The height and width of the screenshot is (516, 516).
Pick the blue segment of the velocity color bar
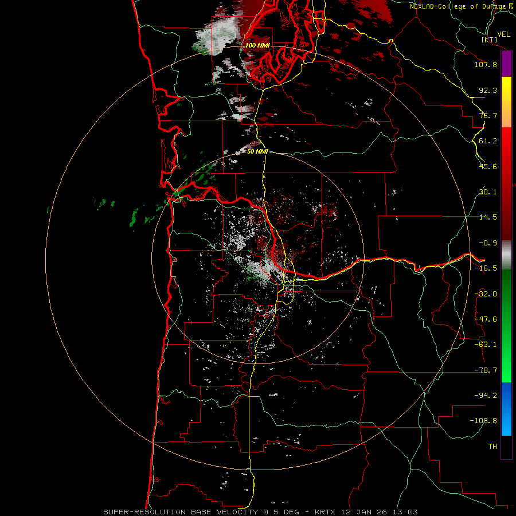[506, 409]
